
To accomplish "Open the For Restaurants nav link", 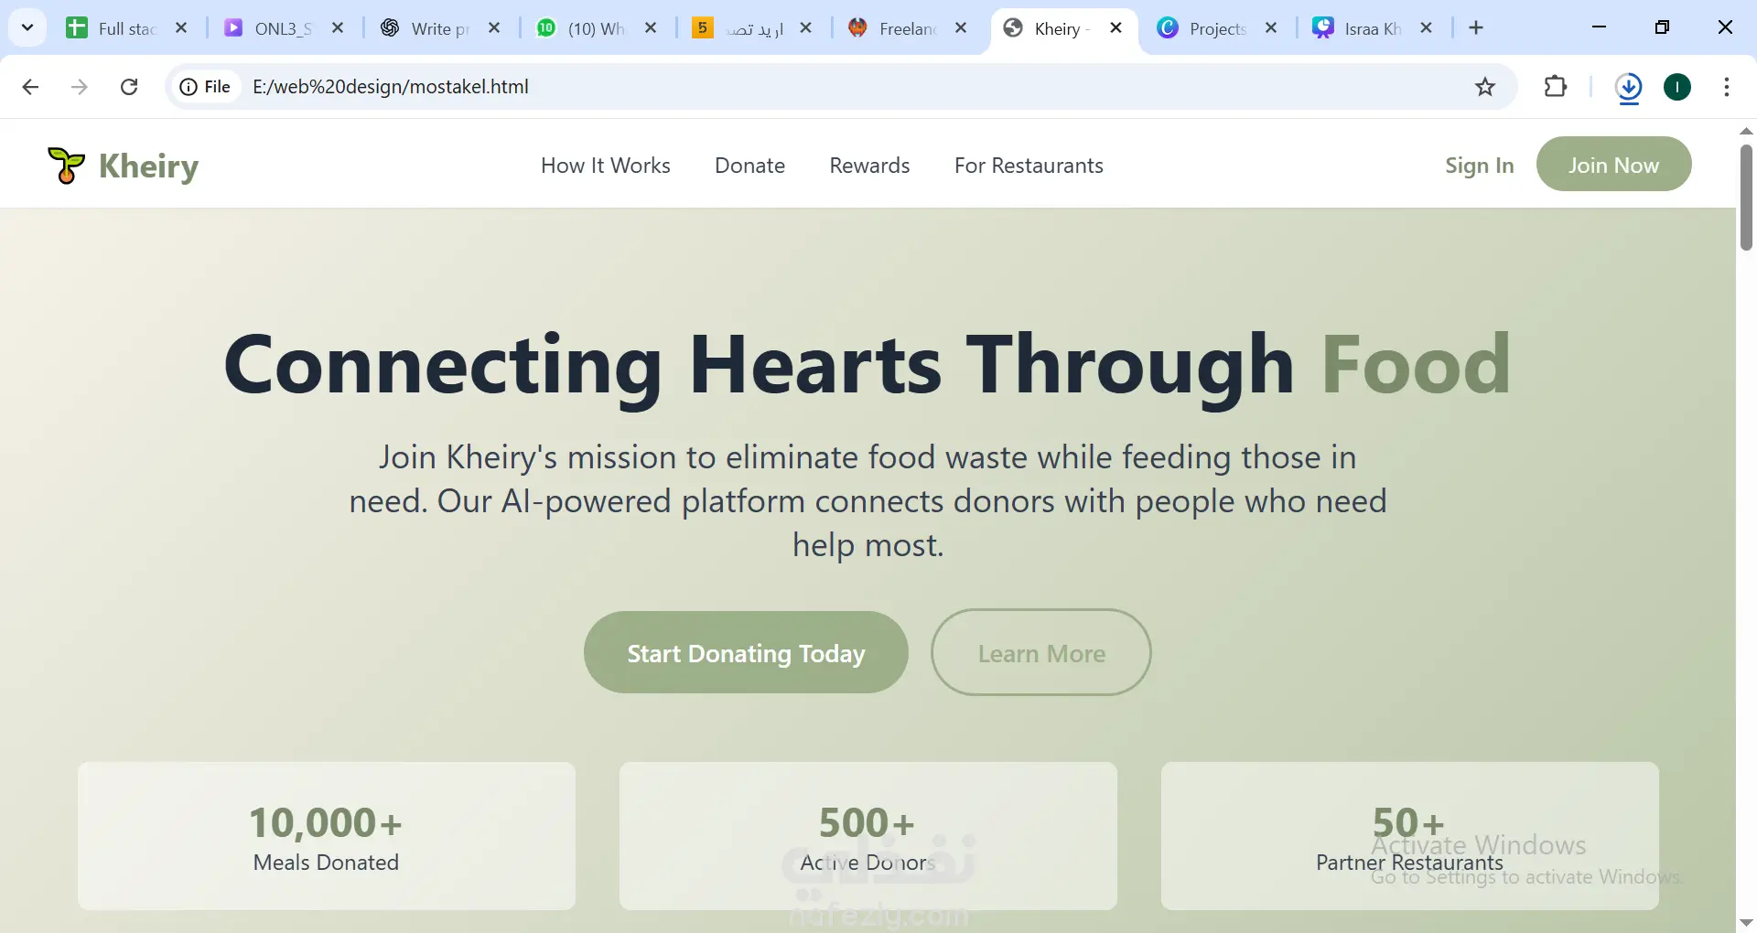I will [x=1029, y=166].
